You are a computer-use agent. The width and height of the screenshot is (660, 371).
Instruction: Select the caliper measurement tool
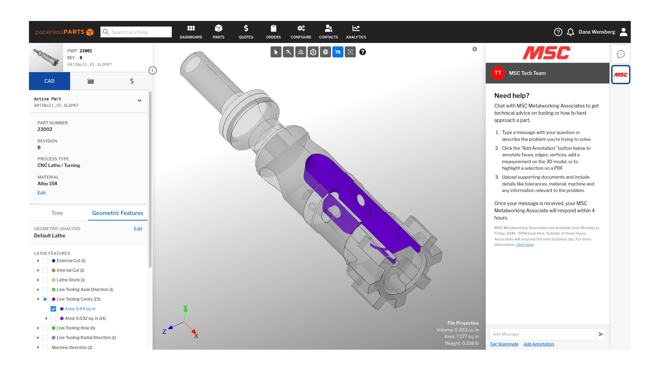pyautogui.click(x=288, y=52)
